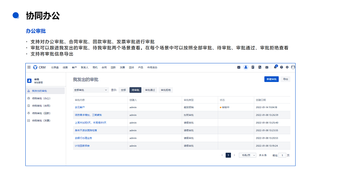Click the CRM logo icon
Viewport: 340px width, 191px height.
(x=35, y=68)
